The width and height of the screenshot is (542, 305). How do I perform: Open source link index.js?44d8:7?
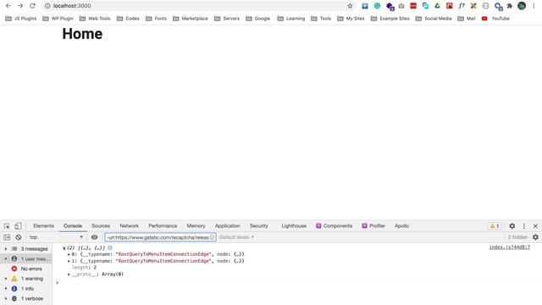pyautogui.click(x=510, y=247)
